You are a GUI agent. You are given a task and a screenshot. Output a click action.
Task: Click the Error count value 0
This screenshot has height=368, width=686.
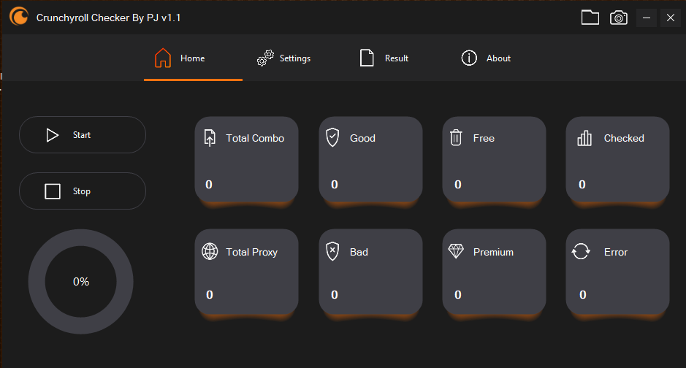click(583, 294)
